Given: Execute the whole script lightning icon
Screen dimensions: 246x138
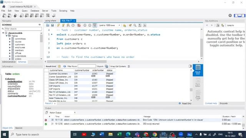Looking at the screenshot, I should pyautogui.click(x=58, y=25).
